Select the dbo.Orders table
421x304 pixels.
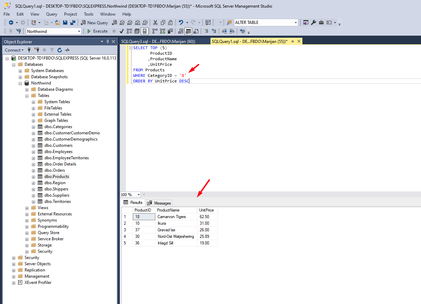[x=54, y=170]
